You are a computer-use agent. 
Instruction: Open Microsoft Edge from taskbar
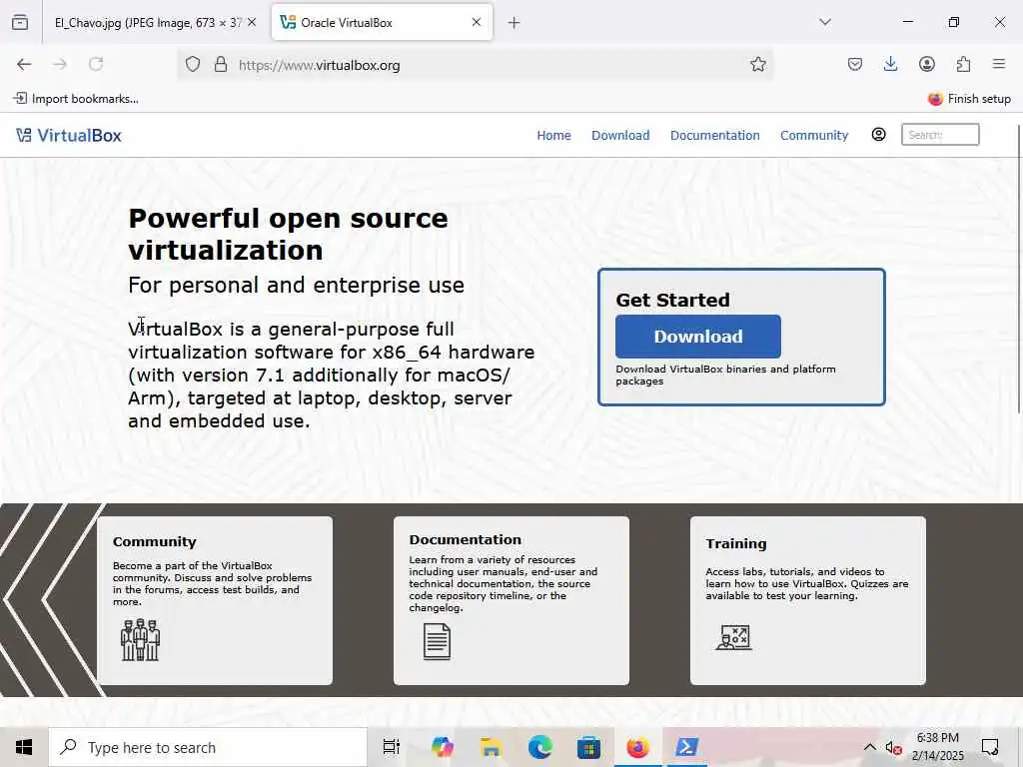pyautogui.click(x=539, y=747)
